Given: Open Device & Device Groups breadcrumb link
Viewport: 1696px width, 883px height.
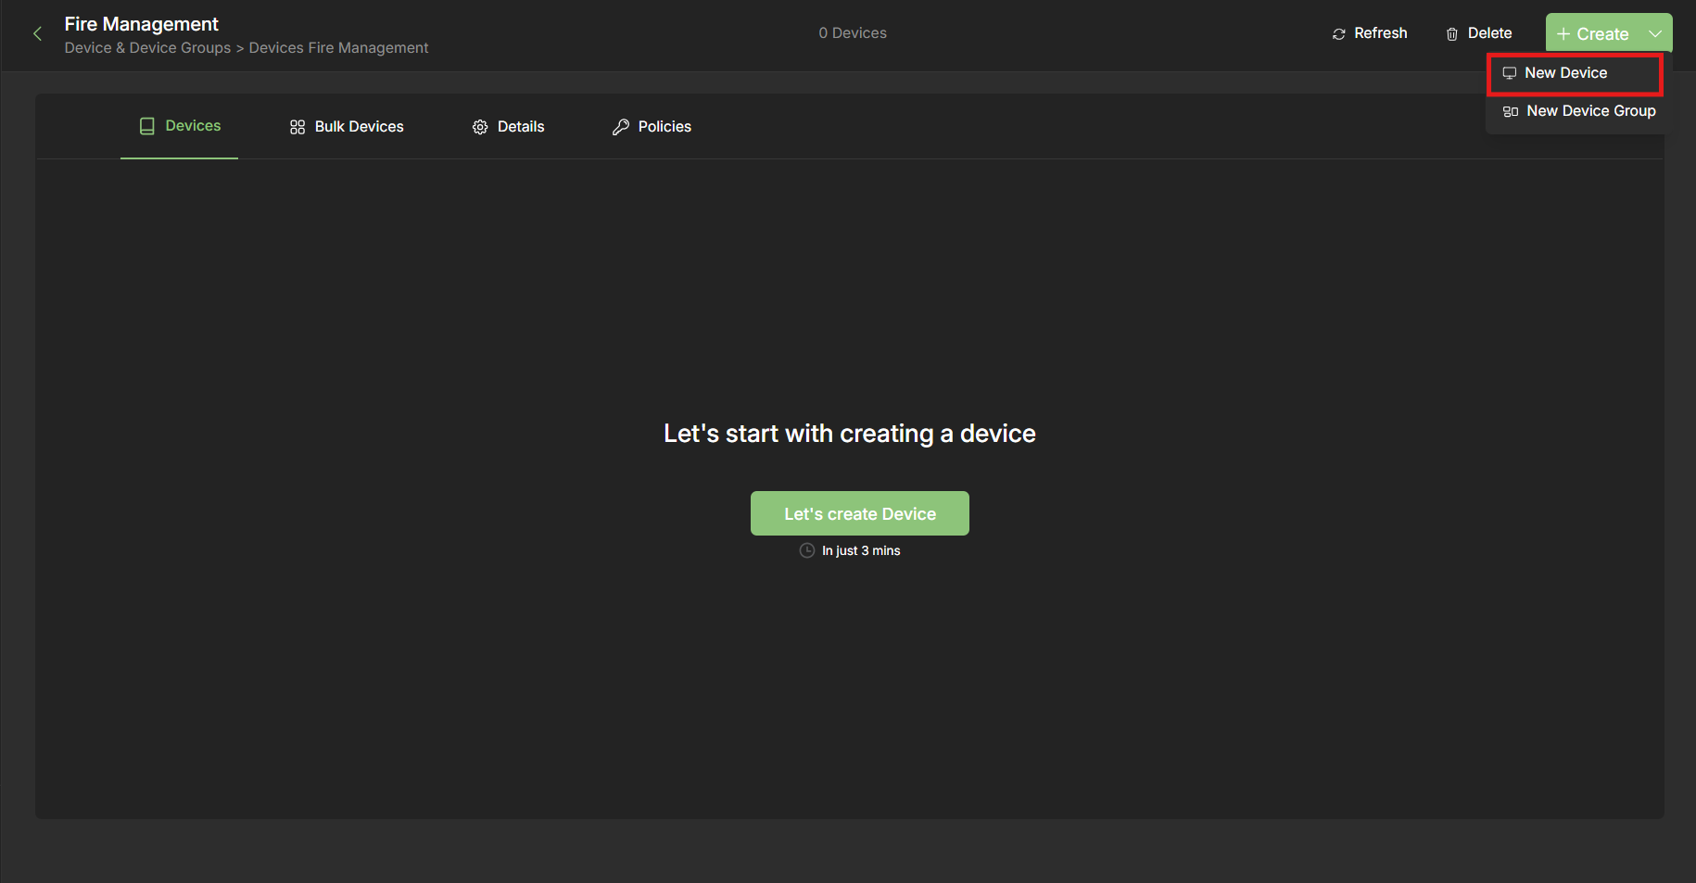Looking at the screenshot, I should pyautogui.click(x=146, y=47).
